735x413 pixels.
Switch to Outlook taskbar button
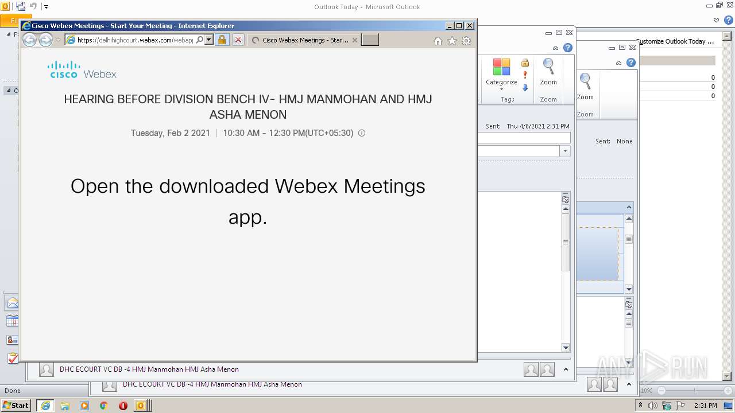pos(142,406)
